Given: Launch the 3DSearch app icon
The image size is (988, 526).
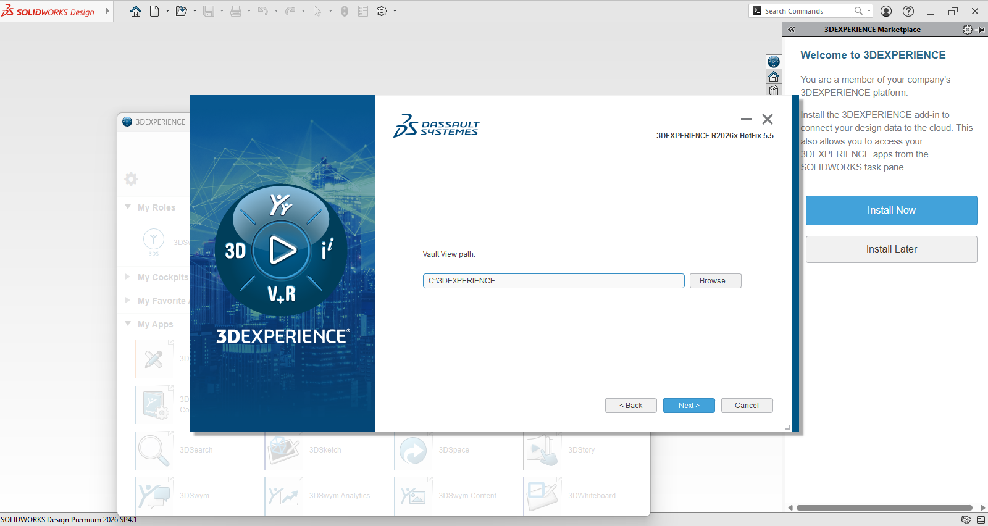Looking at the screenshot, I should pos(154,450).
